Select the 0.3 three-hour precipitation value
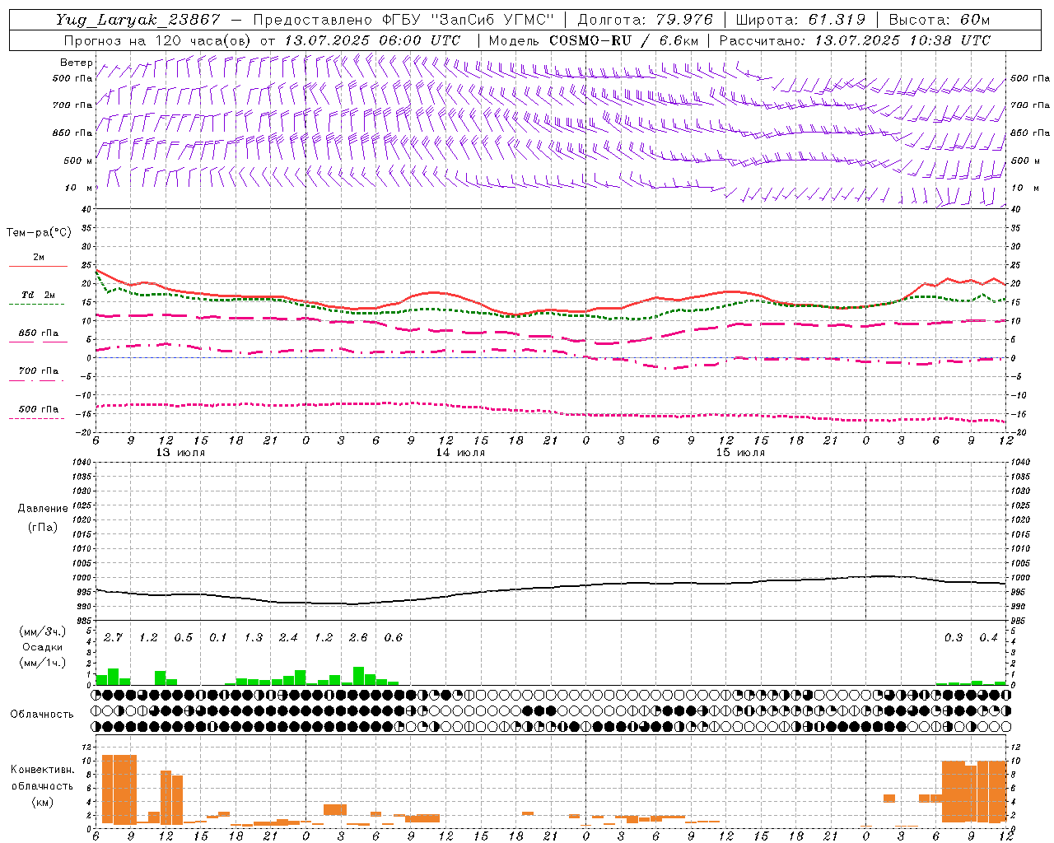This screenshot has width=1054, height=843. coord(954,638)
